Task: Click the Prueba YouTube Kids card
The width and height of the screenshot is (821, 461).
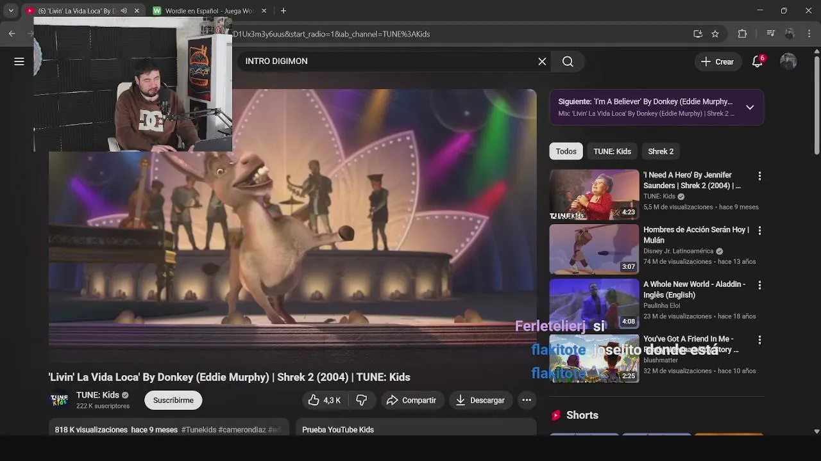Action: 416,428
